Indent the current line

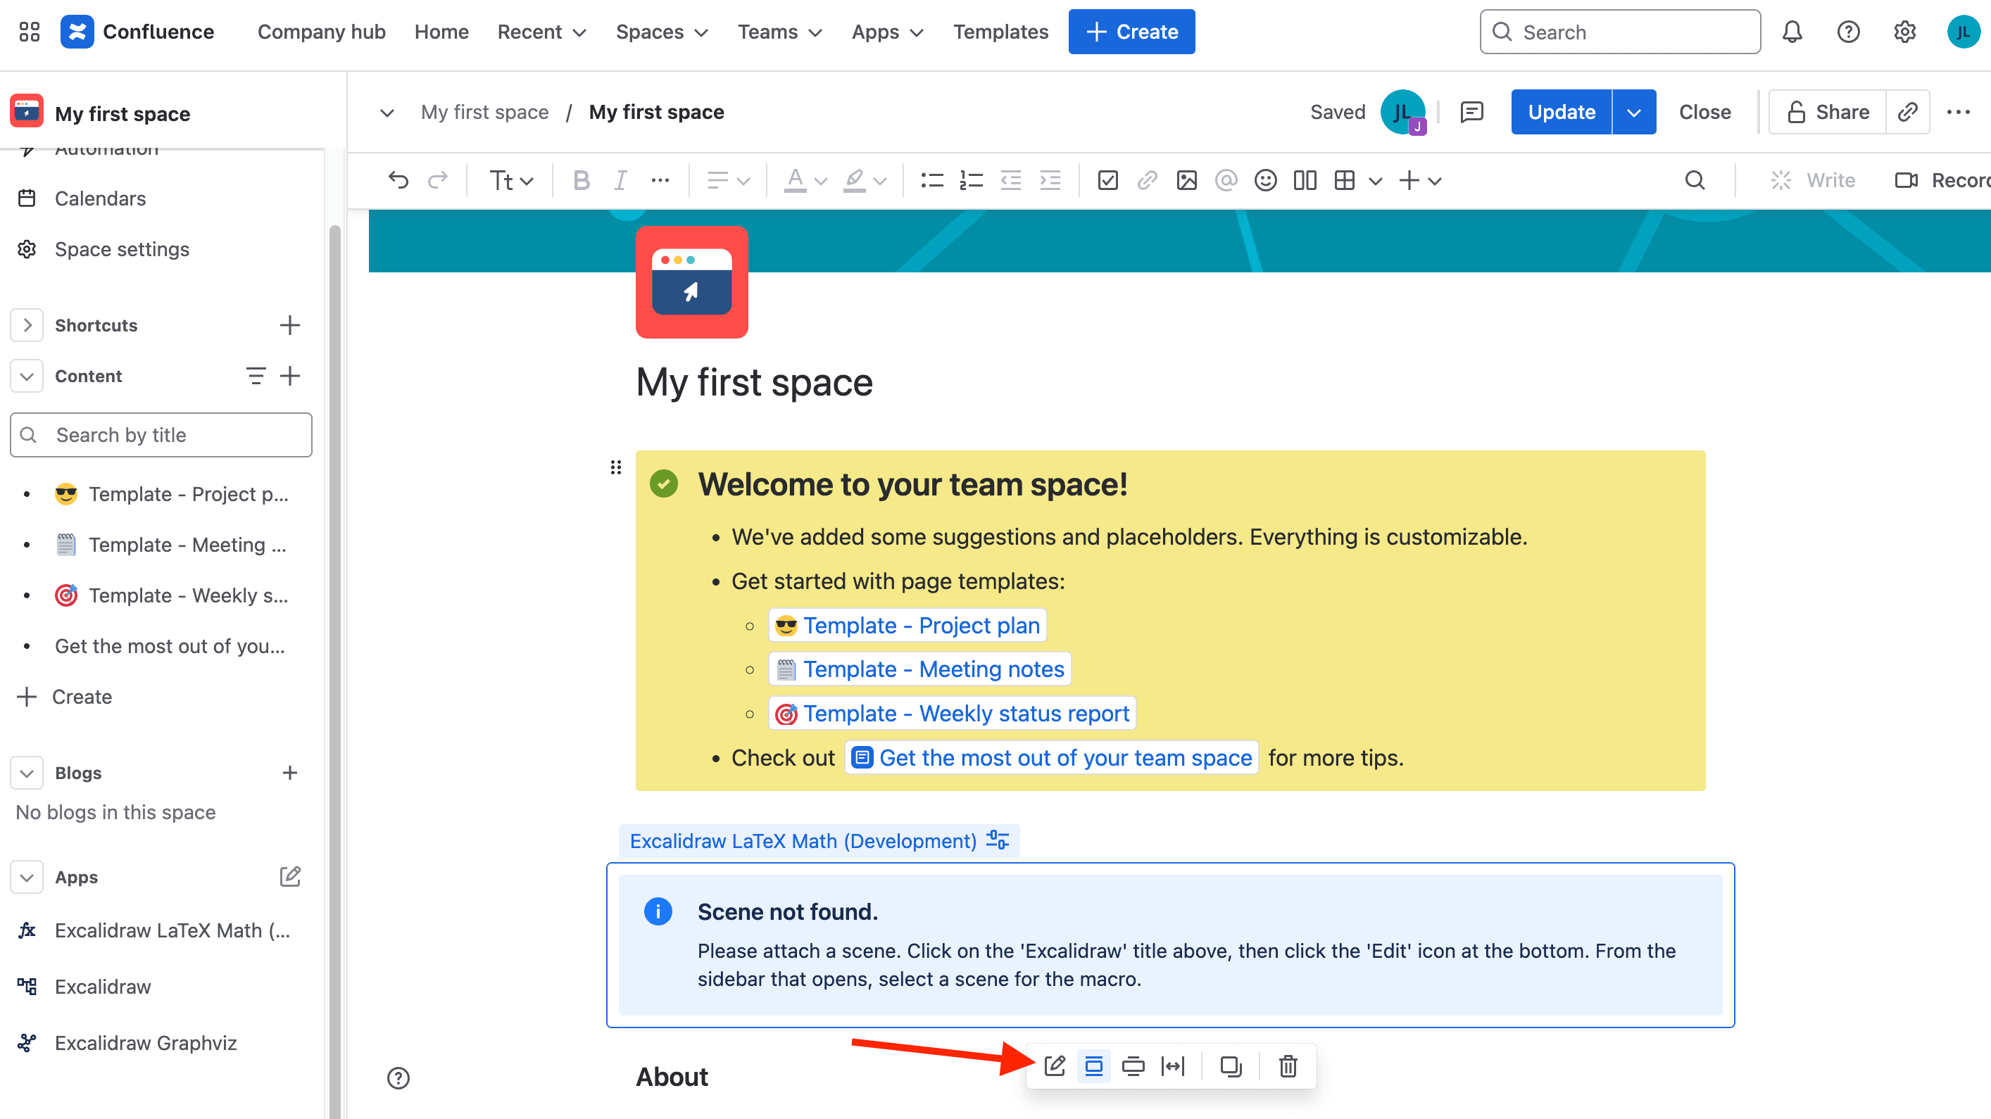pos(1050,180)
